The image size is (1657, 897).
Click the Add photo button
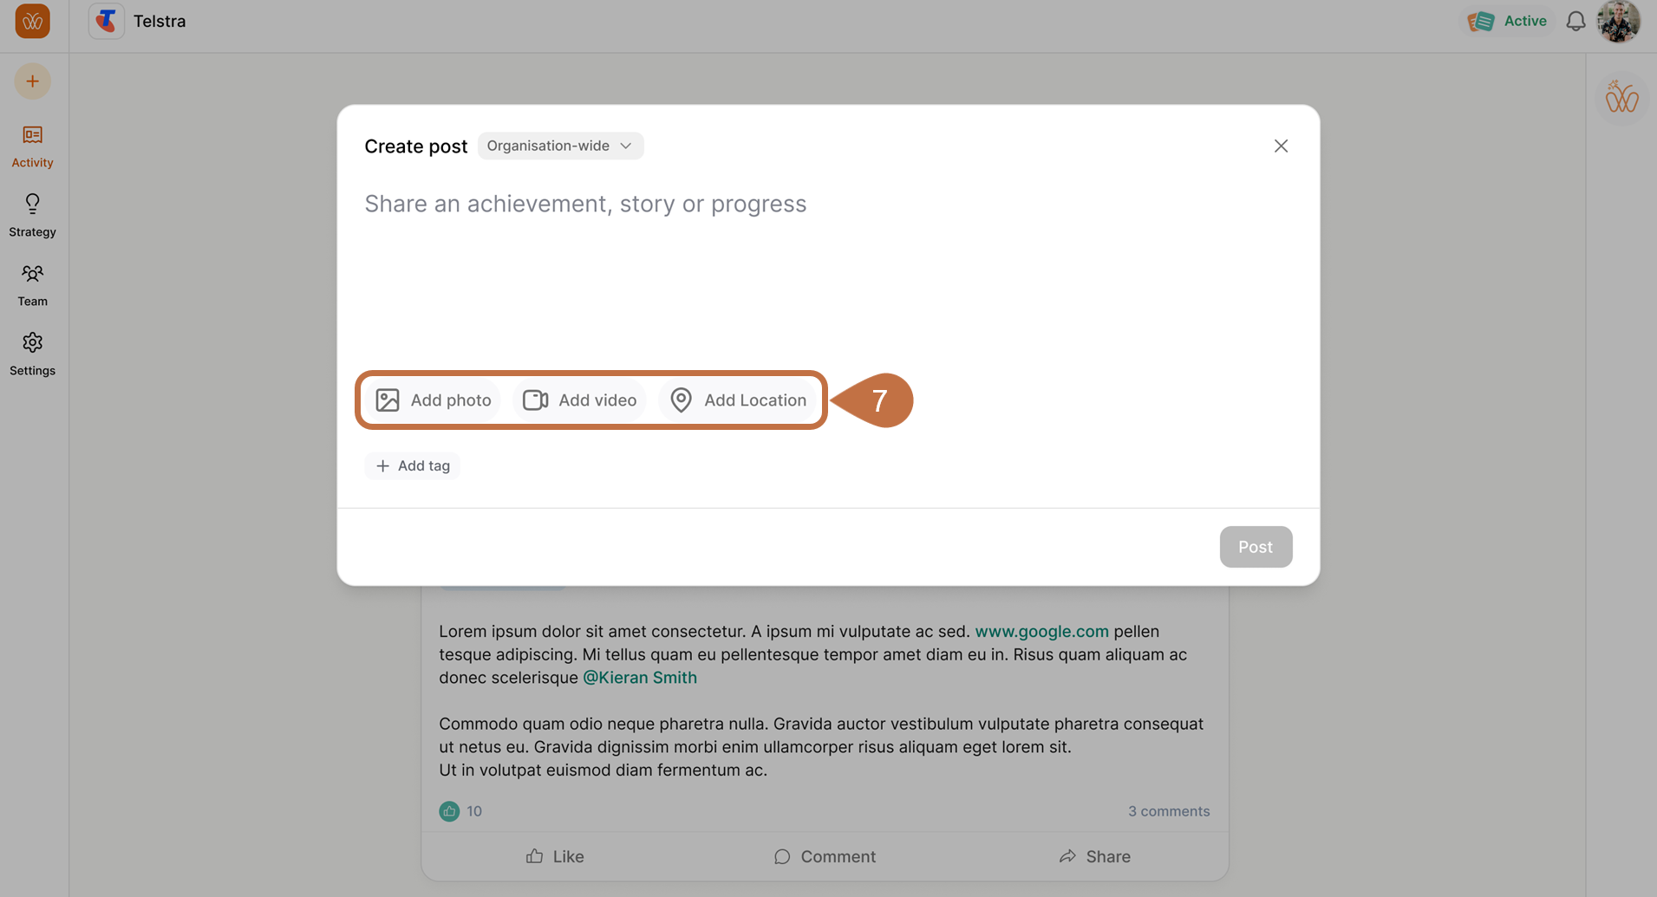click(434, 400)
